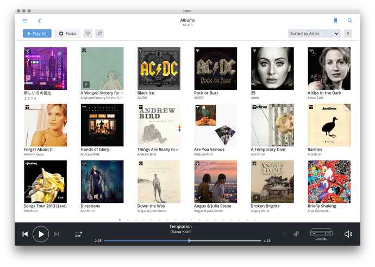
Task: Open the Black Ice album cover
Action: tap(159, 69)
